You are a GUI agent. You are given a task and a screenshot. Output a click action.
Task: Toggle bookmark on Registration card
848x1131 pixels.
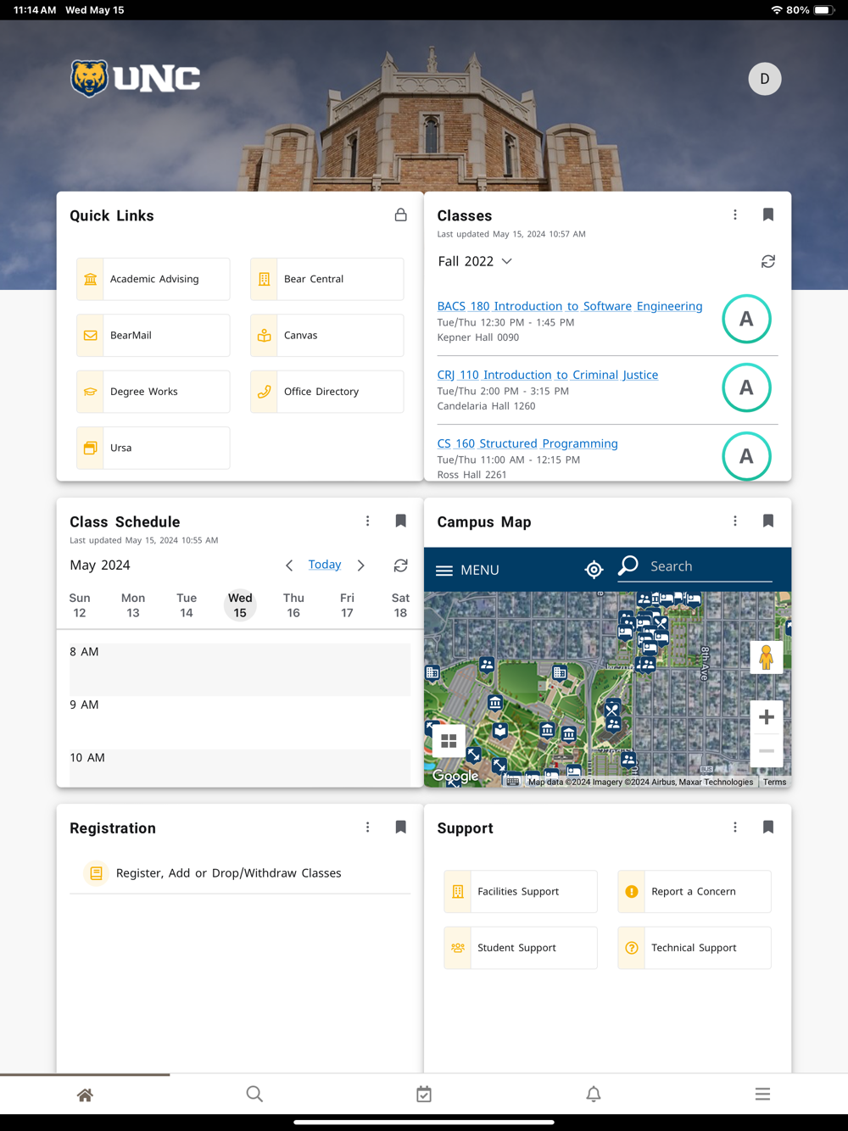tap(401, 827)
